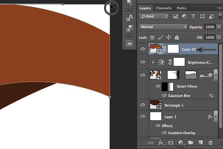Image resolution: width=223 pixels, height=149 pixels.
Task: Toggle visibility of Gaussian Blur filter
Action: click(164, 95)
